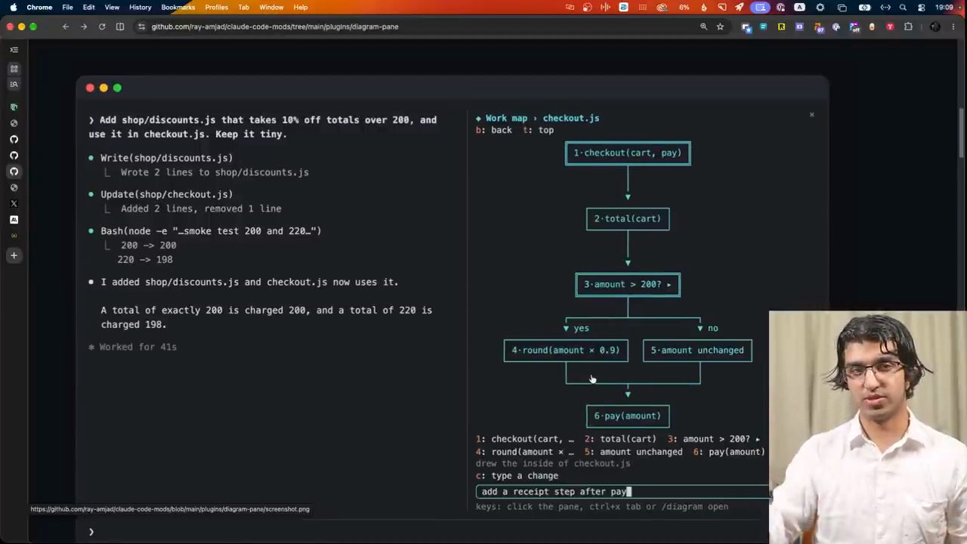This screenshot has width=967, height=544.
Task: Click the 'add a receipt step after pay' input
Action: pos(623,492)
